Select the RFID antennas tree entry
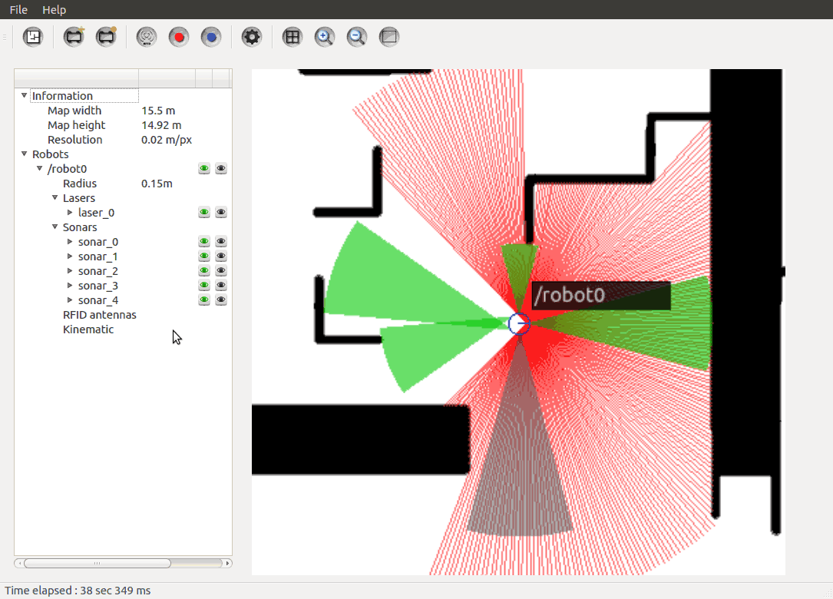Screen dimensions: 833x599 point(99,315)
